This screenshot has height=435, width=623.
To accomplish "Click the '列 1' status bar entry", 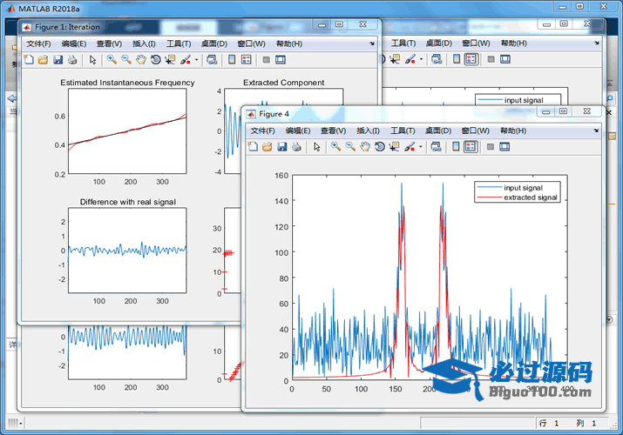I will tap(586, 423).
